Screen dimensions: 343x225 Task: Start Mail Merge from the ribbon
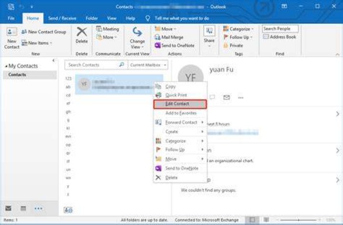pos(169,37)
